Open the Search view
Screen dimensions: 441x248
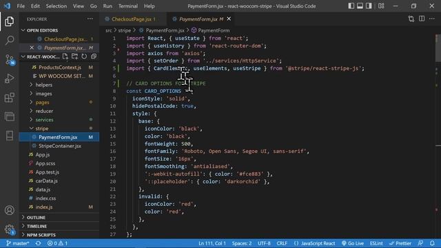(9, 40)
